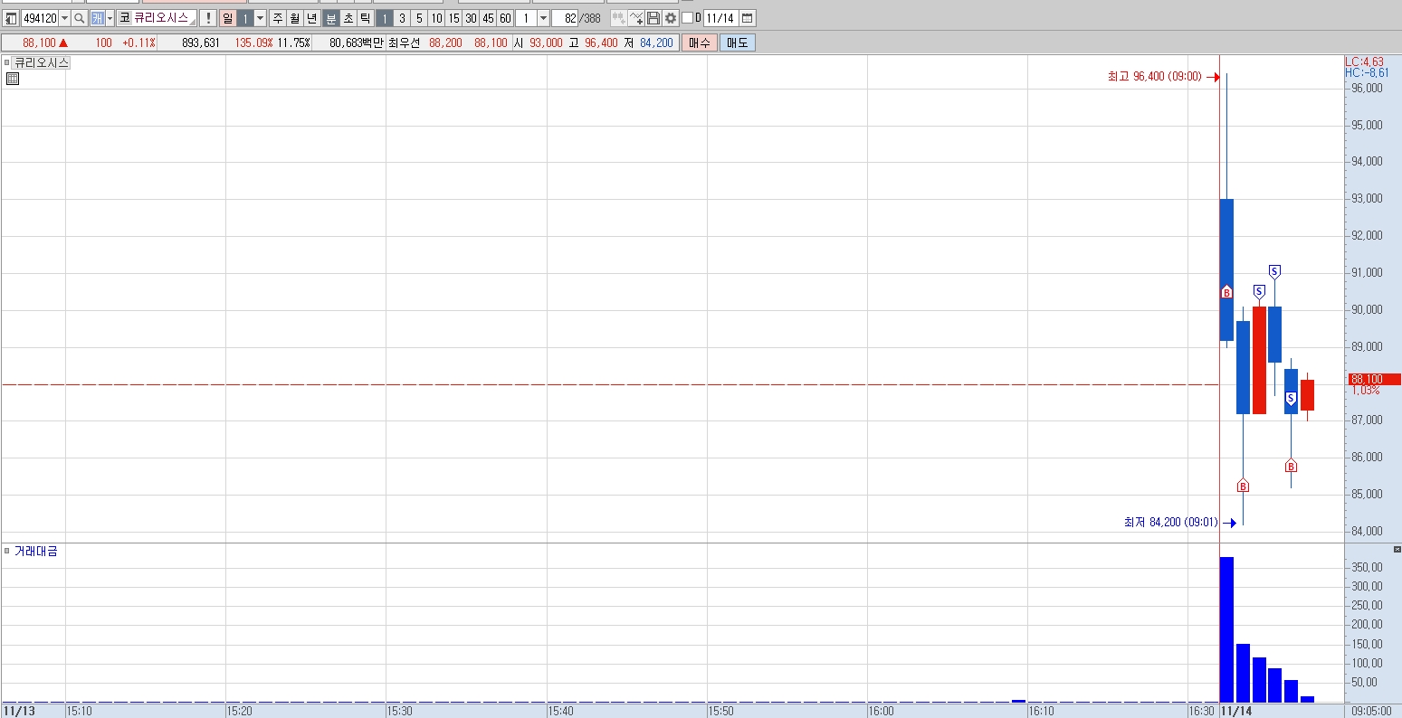Open the chart settings gear icon
This screenshot has width=1402, height=718.
671,18
